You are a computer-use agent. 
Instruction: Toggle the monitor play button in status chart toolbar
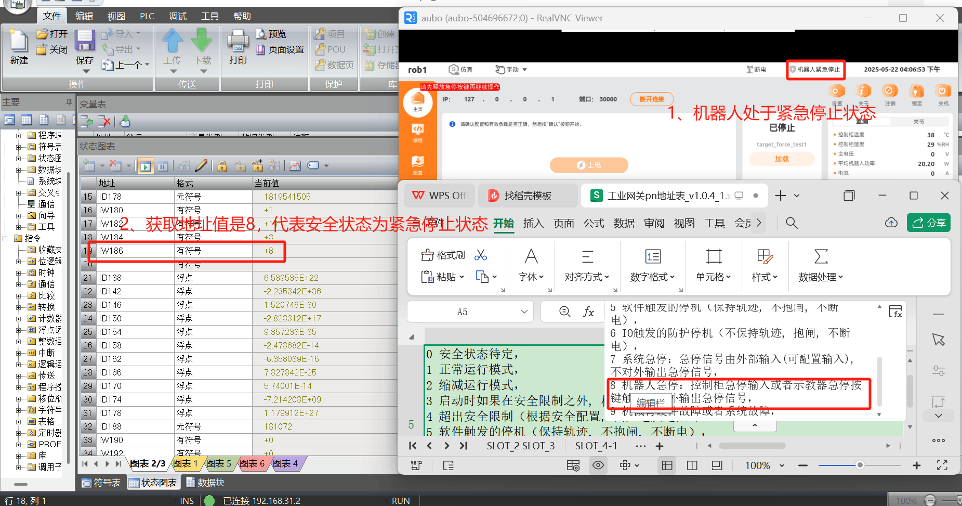click(x=146, y=166)
